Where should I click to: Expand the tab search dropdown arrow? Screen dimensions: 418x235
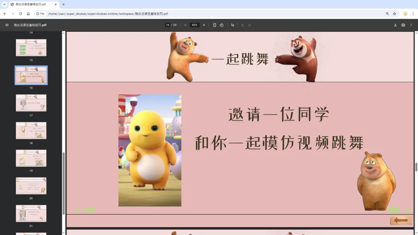(x=4, y=4)
